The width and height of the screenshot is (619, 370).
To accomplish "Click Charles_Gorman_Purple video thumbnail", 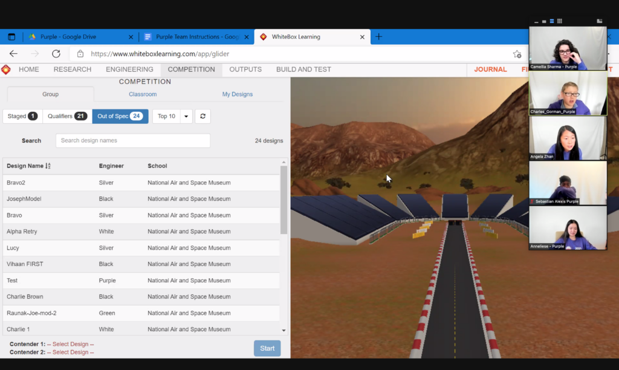I will [x=568, y=93].
